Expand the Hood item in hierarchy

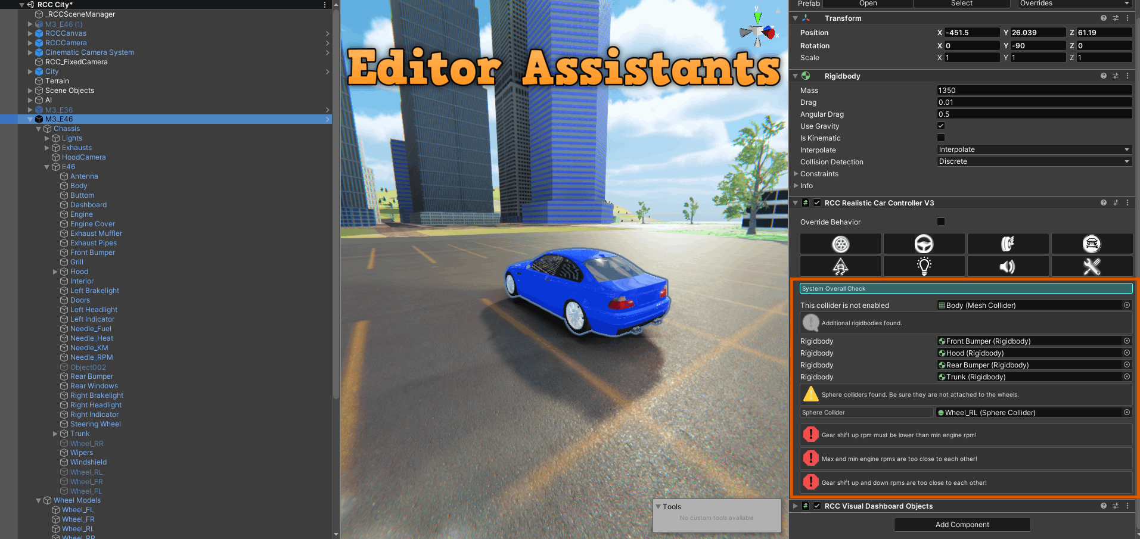(x=55, y=272)
